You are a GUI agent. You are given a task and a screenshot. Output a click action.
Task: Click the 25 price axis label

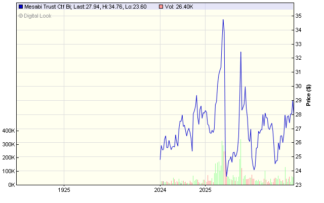click(298, 157)
